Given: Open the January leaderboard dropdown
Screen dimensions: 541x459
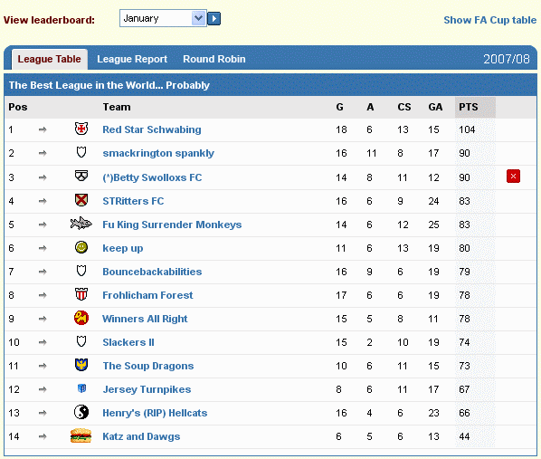Looking at the screenshot, I should (163, 18).
